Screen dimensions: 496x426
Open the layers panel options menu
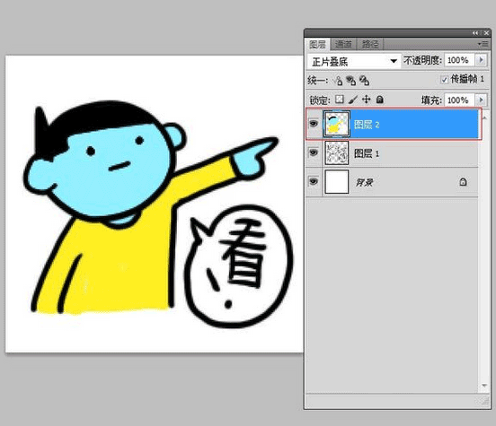pos(483,44)
